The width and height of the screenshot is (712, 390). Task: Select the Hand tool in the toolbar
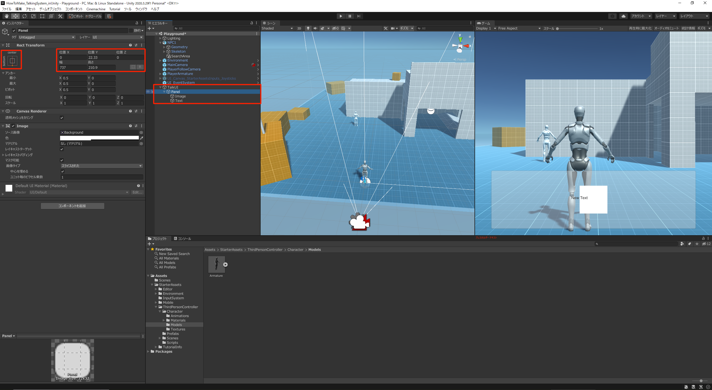[6, 16]
